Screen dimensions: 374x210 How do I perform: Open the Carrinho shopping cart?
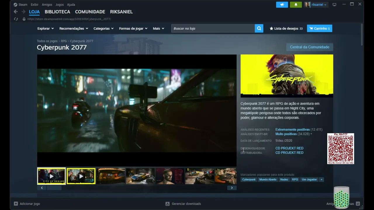(320, 28)
